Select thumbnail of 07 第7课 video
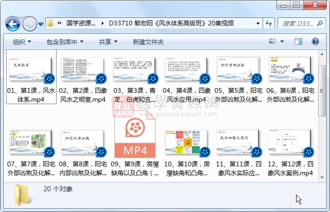330x212 pixels. (31, 142)
